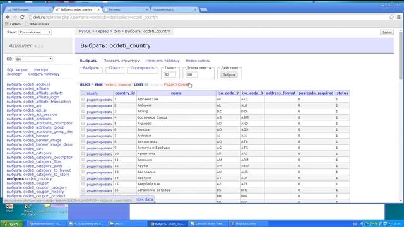This screenshot has height=227, width=404.
Task: Click the Лимит input field
Action: (170, 74)
